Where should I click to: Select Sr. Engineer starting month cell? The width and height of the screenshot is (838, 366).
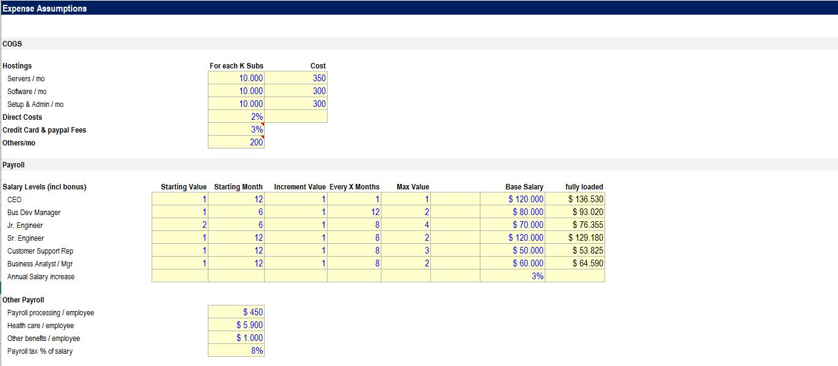click(x=236, y=238)
